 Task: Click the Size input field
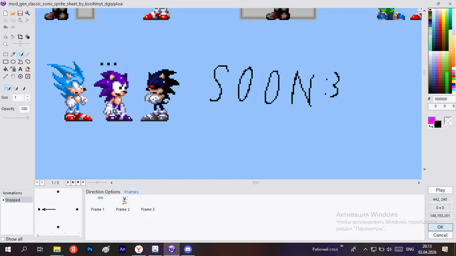point(19,98)
